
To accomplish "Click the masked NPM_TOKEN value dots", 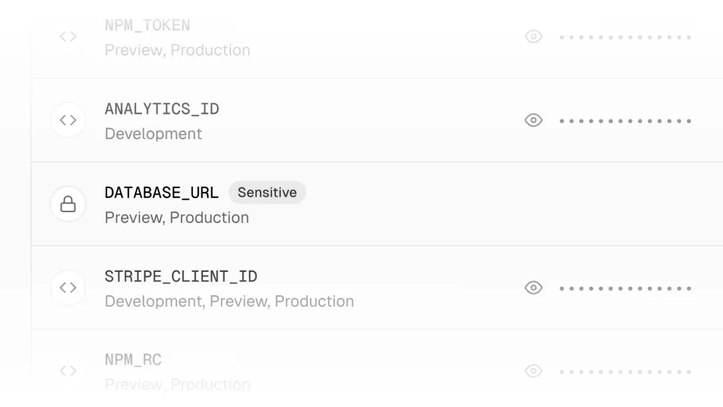I will click(625, 37).
